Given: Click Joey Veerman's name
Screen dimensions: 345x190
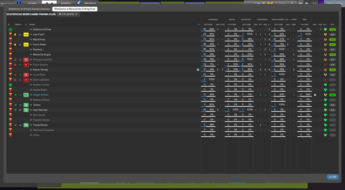Looking at the screenshot, I should (40, 110).
